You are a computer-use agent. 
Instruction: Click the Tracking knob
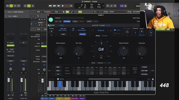[x=51, y=32]
